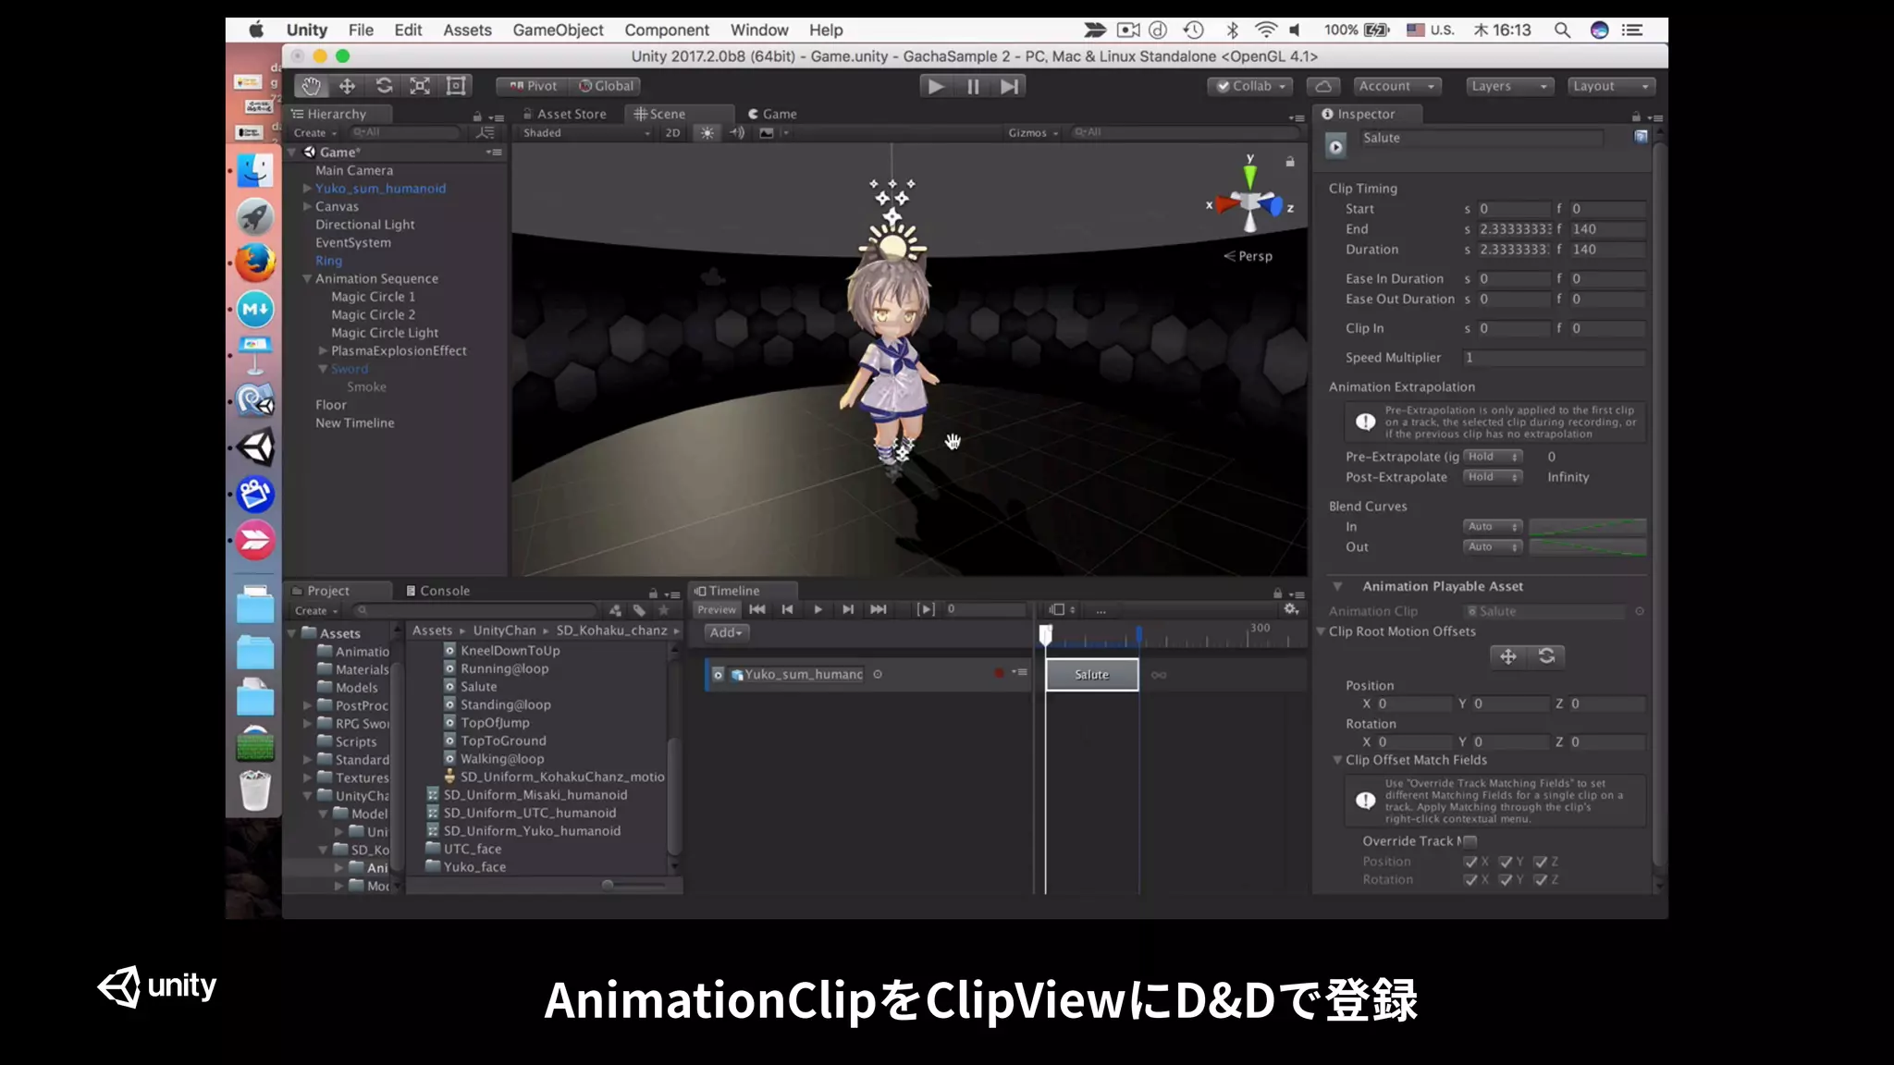Step forward one frame in editor
1894x1065 pixels.
pyautogui.click(x=1009, y=86)
